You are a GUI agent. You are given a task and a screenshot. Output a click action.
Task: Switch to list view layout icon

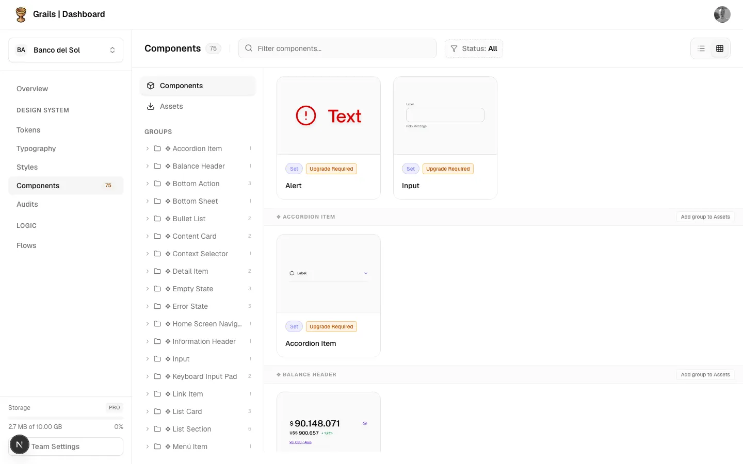(x=701, y=48)
